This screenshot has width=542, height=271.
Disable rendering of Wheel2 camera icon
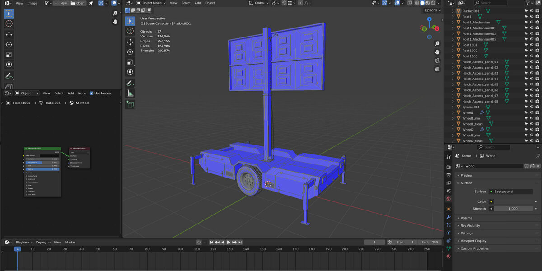[537, 130]
